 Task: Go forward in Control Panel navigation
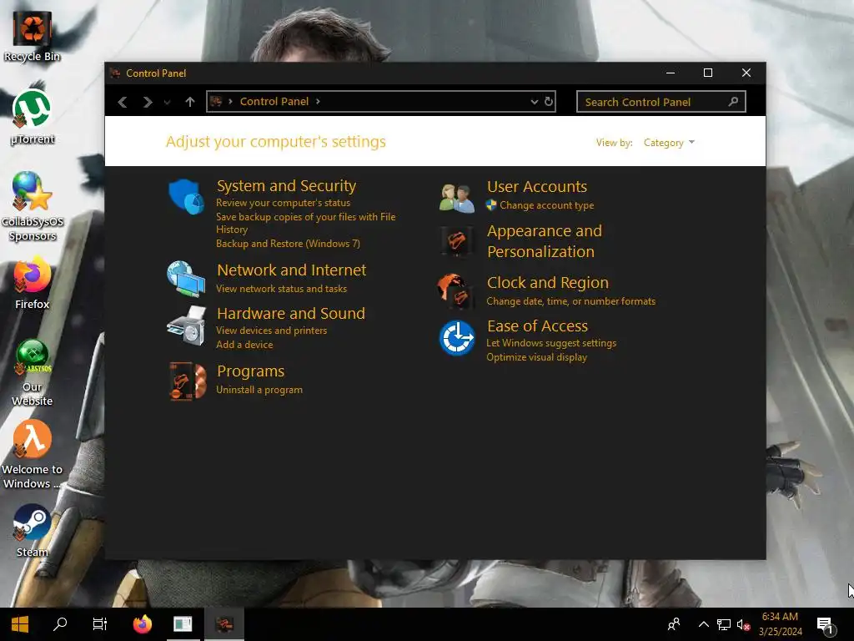pyautogui.click(x=147, y=102)
